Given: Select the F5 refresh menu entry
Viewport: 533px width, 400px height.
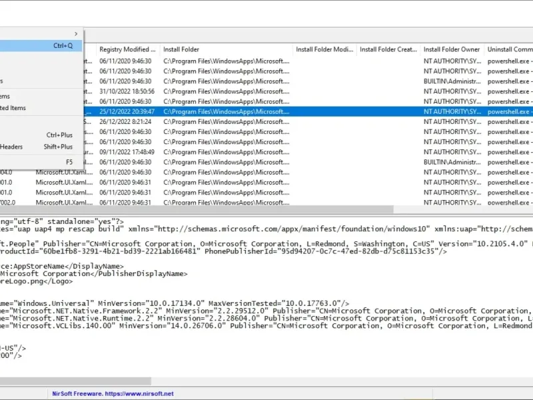Looking at the screenshot, I should (41, 162).
